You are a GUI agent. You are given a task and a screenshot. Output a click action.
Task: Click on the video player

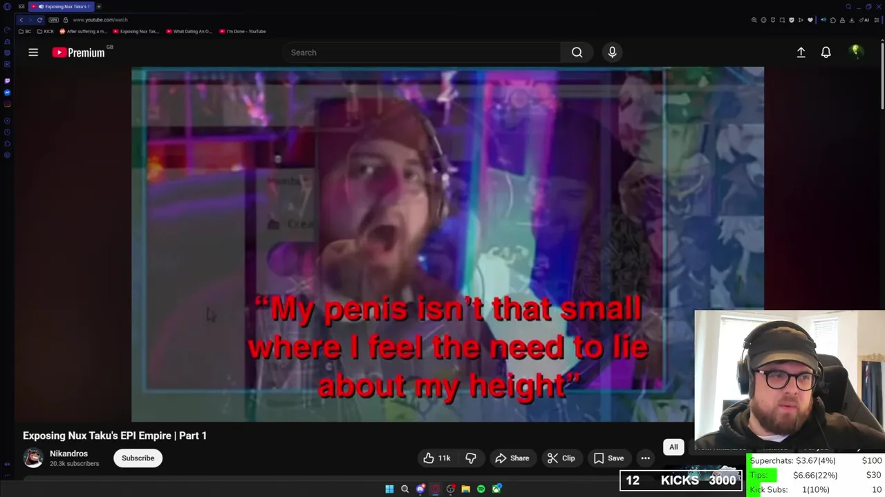click(447, 244)
